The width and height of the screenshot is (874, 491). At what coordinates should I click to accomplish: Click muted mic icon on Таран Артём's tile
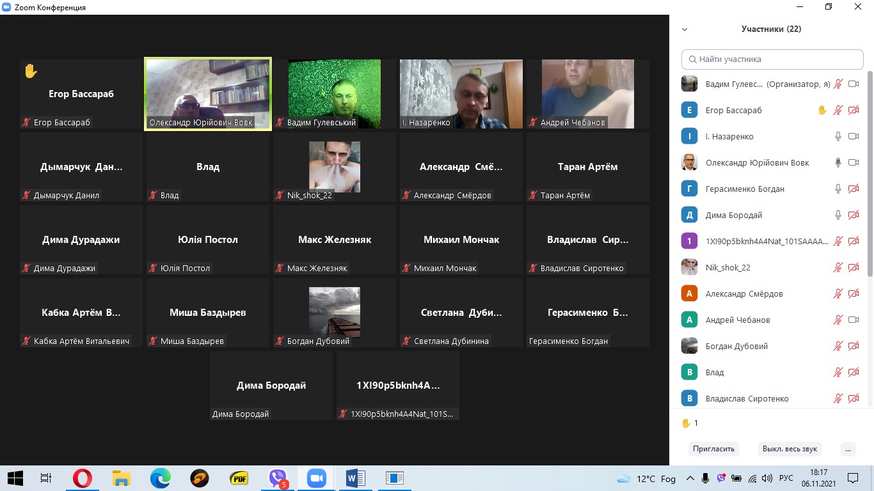click(534, 196)
